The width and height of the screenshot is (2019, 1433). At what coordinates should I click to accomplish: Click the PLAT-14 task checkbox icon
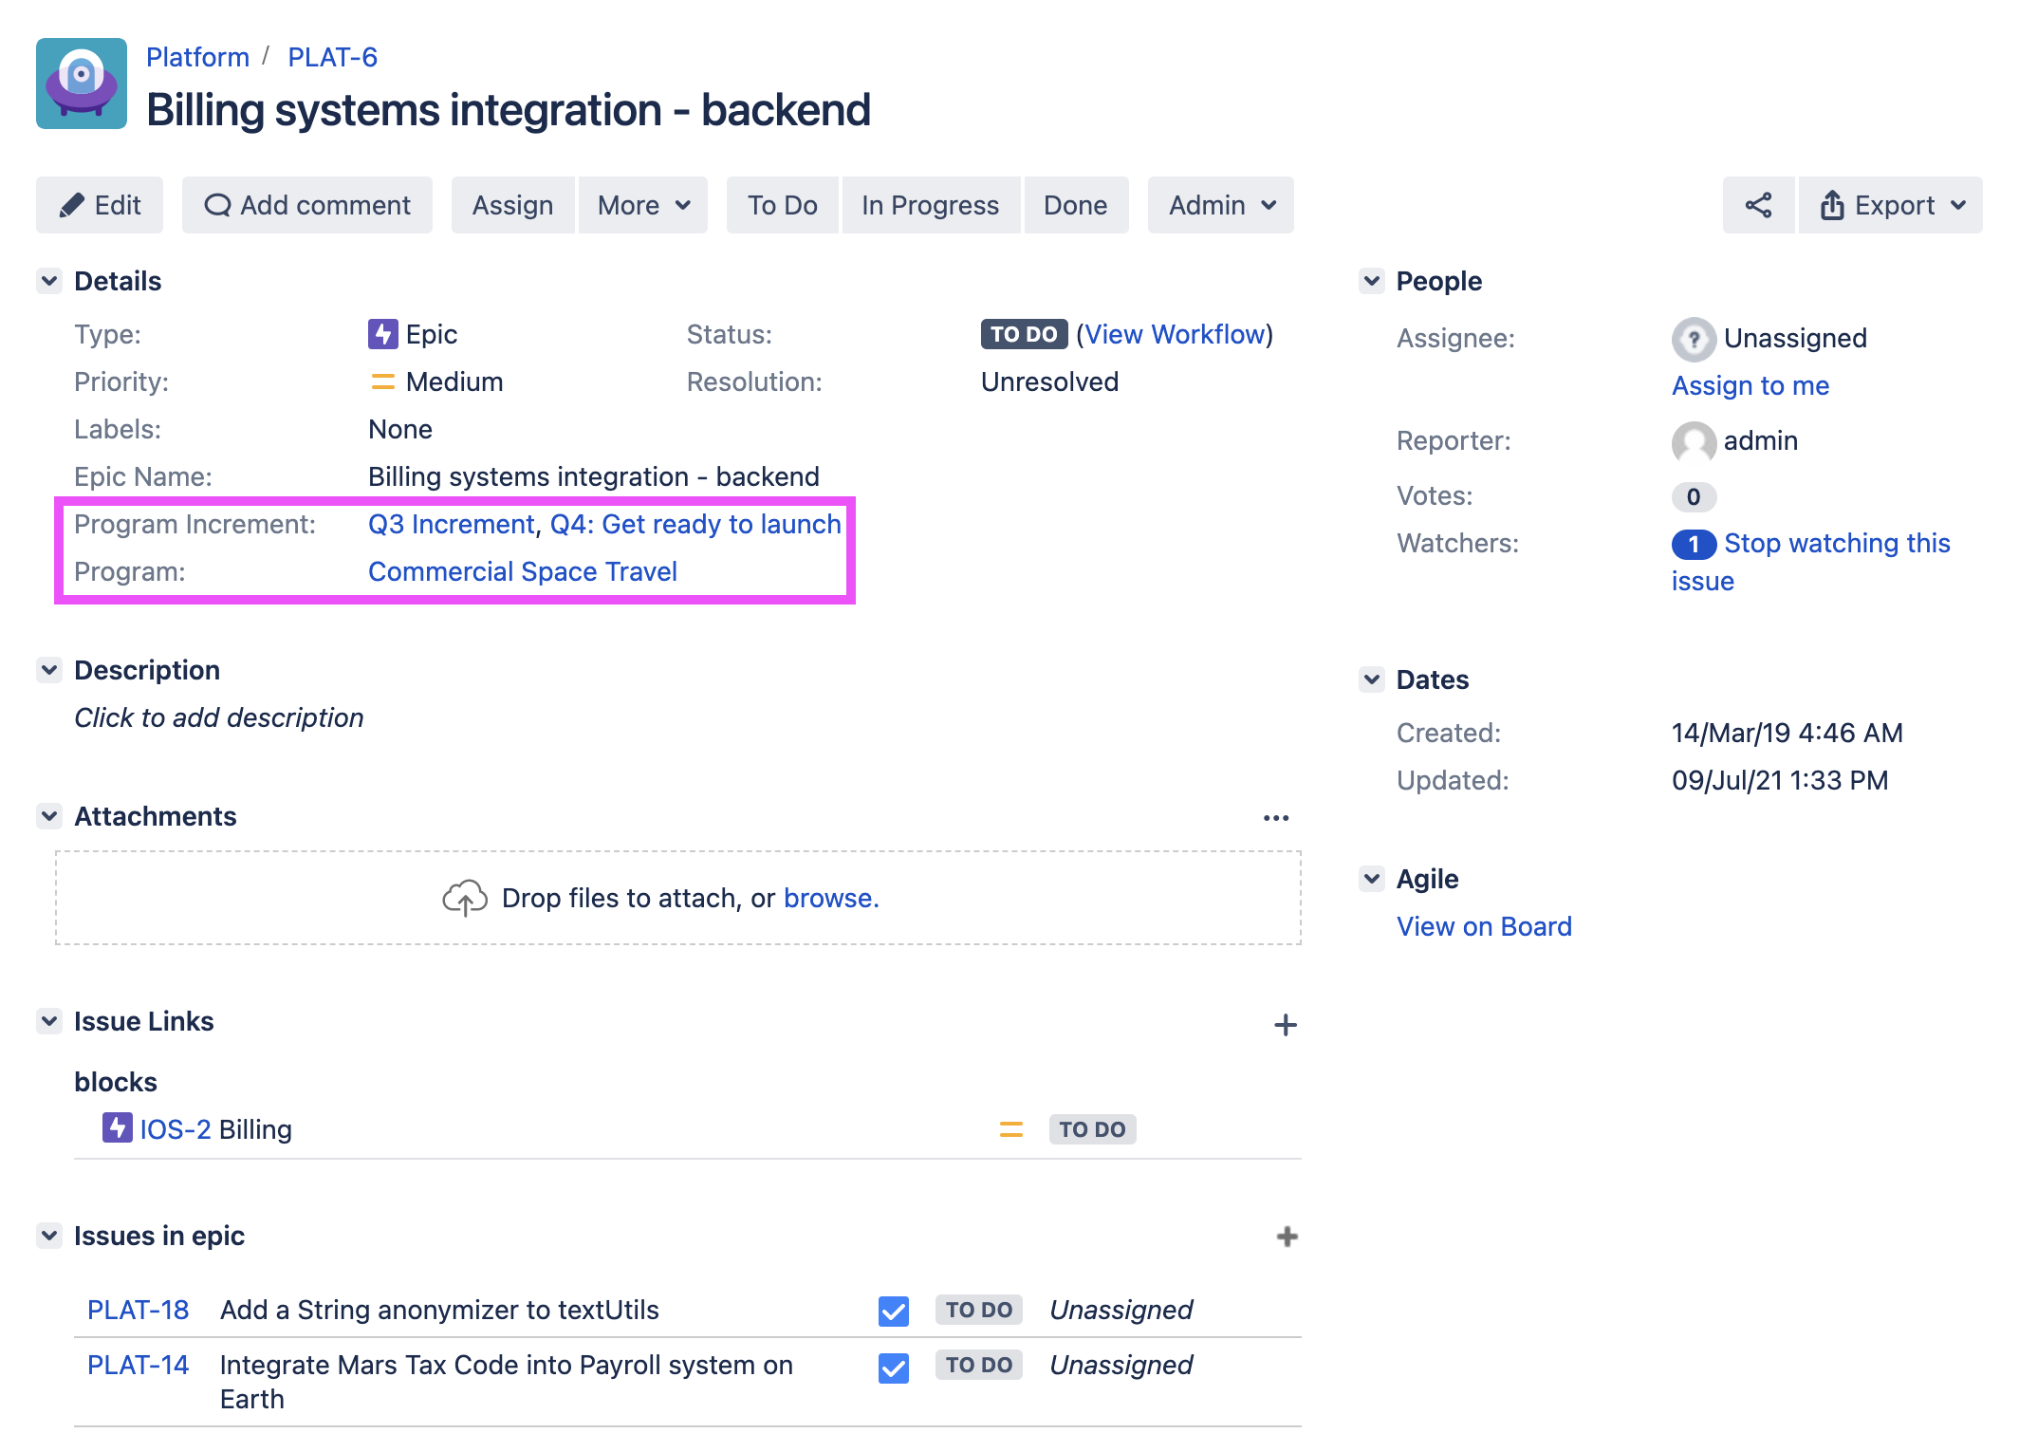click(x=893, y=1367)
